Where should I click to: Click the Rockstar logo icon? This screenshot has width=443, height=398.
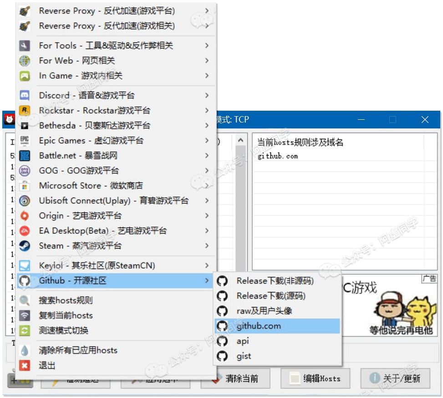[x=25, y=111]
